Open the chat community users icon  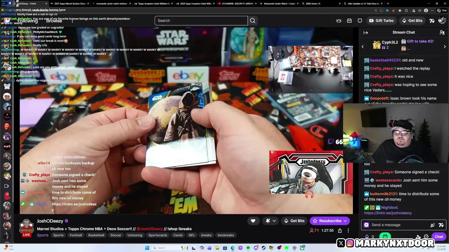pyautogui.click(x=442, y=33)
